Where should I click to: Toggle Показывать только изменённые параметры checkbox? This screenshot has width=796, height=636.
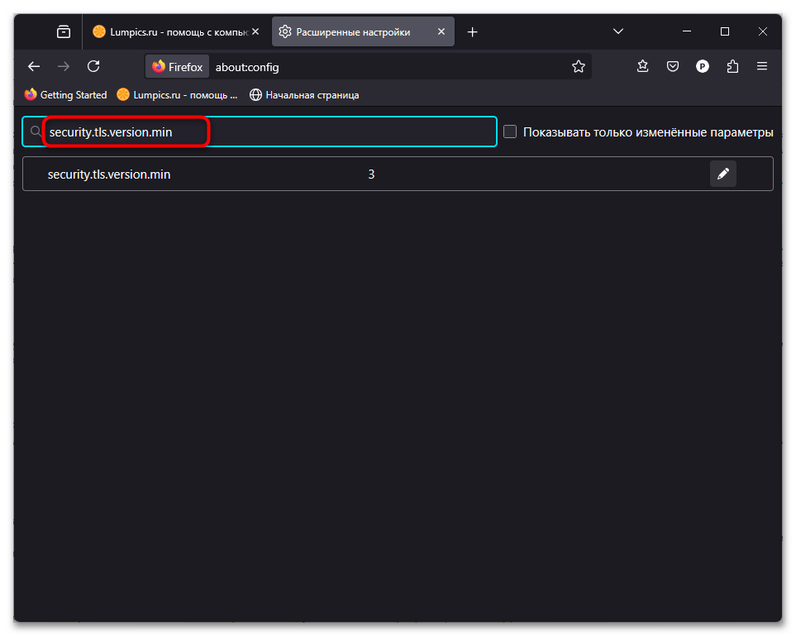pos(510,132)
